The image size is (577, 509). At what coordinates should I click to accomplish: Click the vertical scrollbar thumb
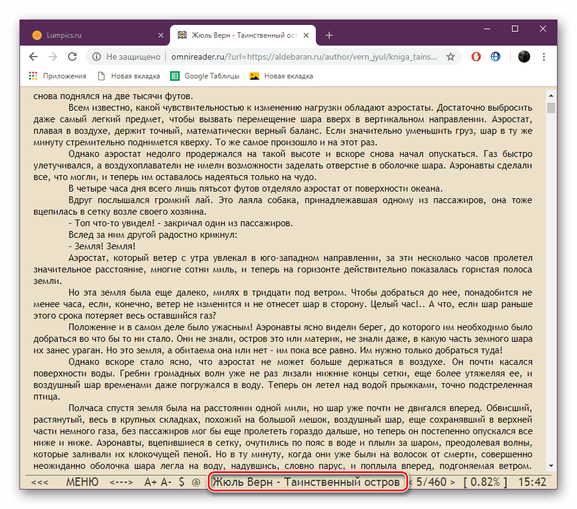(x=551, y=108)
